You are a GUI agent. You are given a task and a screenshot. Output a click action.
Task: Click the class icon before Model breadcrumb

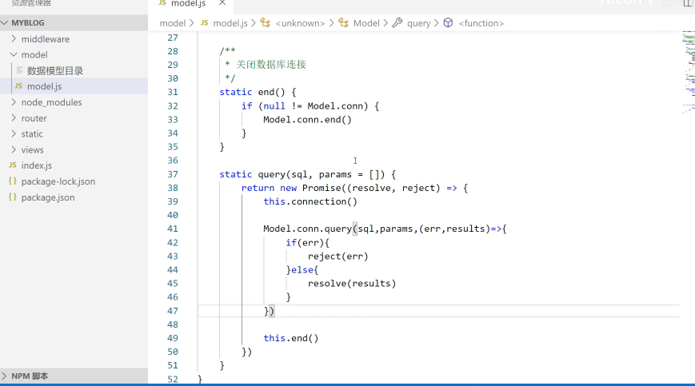tap(344, 22)
